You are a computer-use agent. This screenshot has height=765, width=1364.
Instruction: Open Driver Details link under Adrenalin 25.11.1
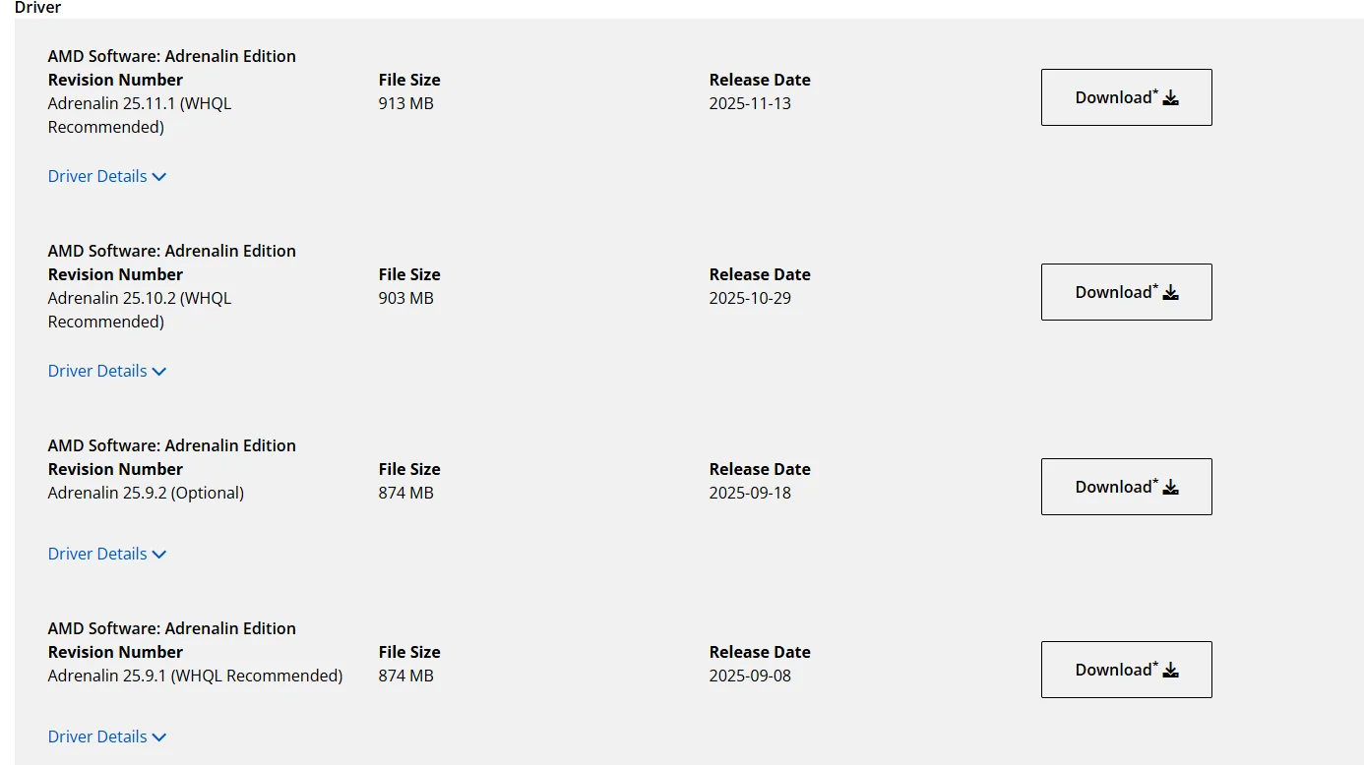[97, 176]
